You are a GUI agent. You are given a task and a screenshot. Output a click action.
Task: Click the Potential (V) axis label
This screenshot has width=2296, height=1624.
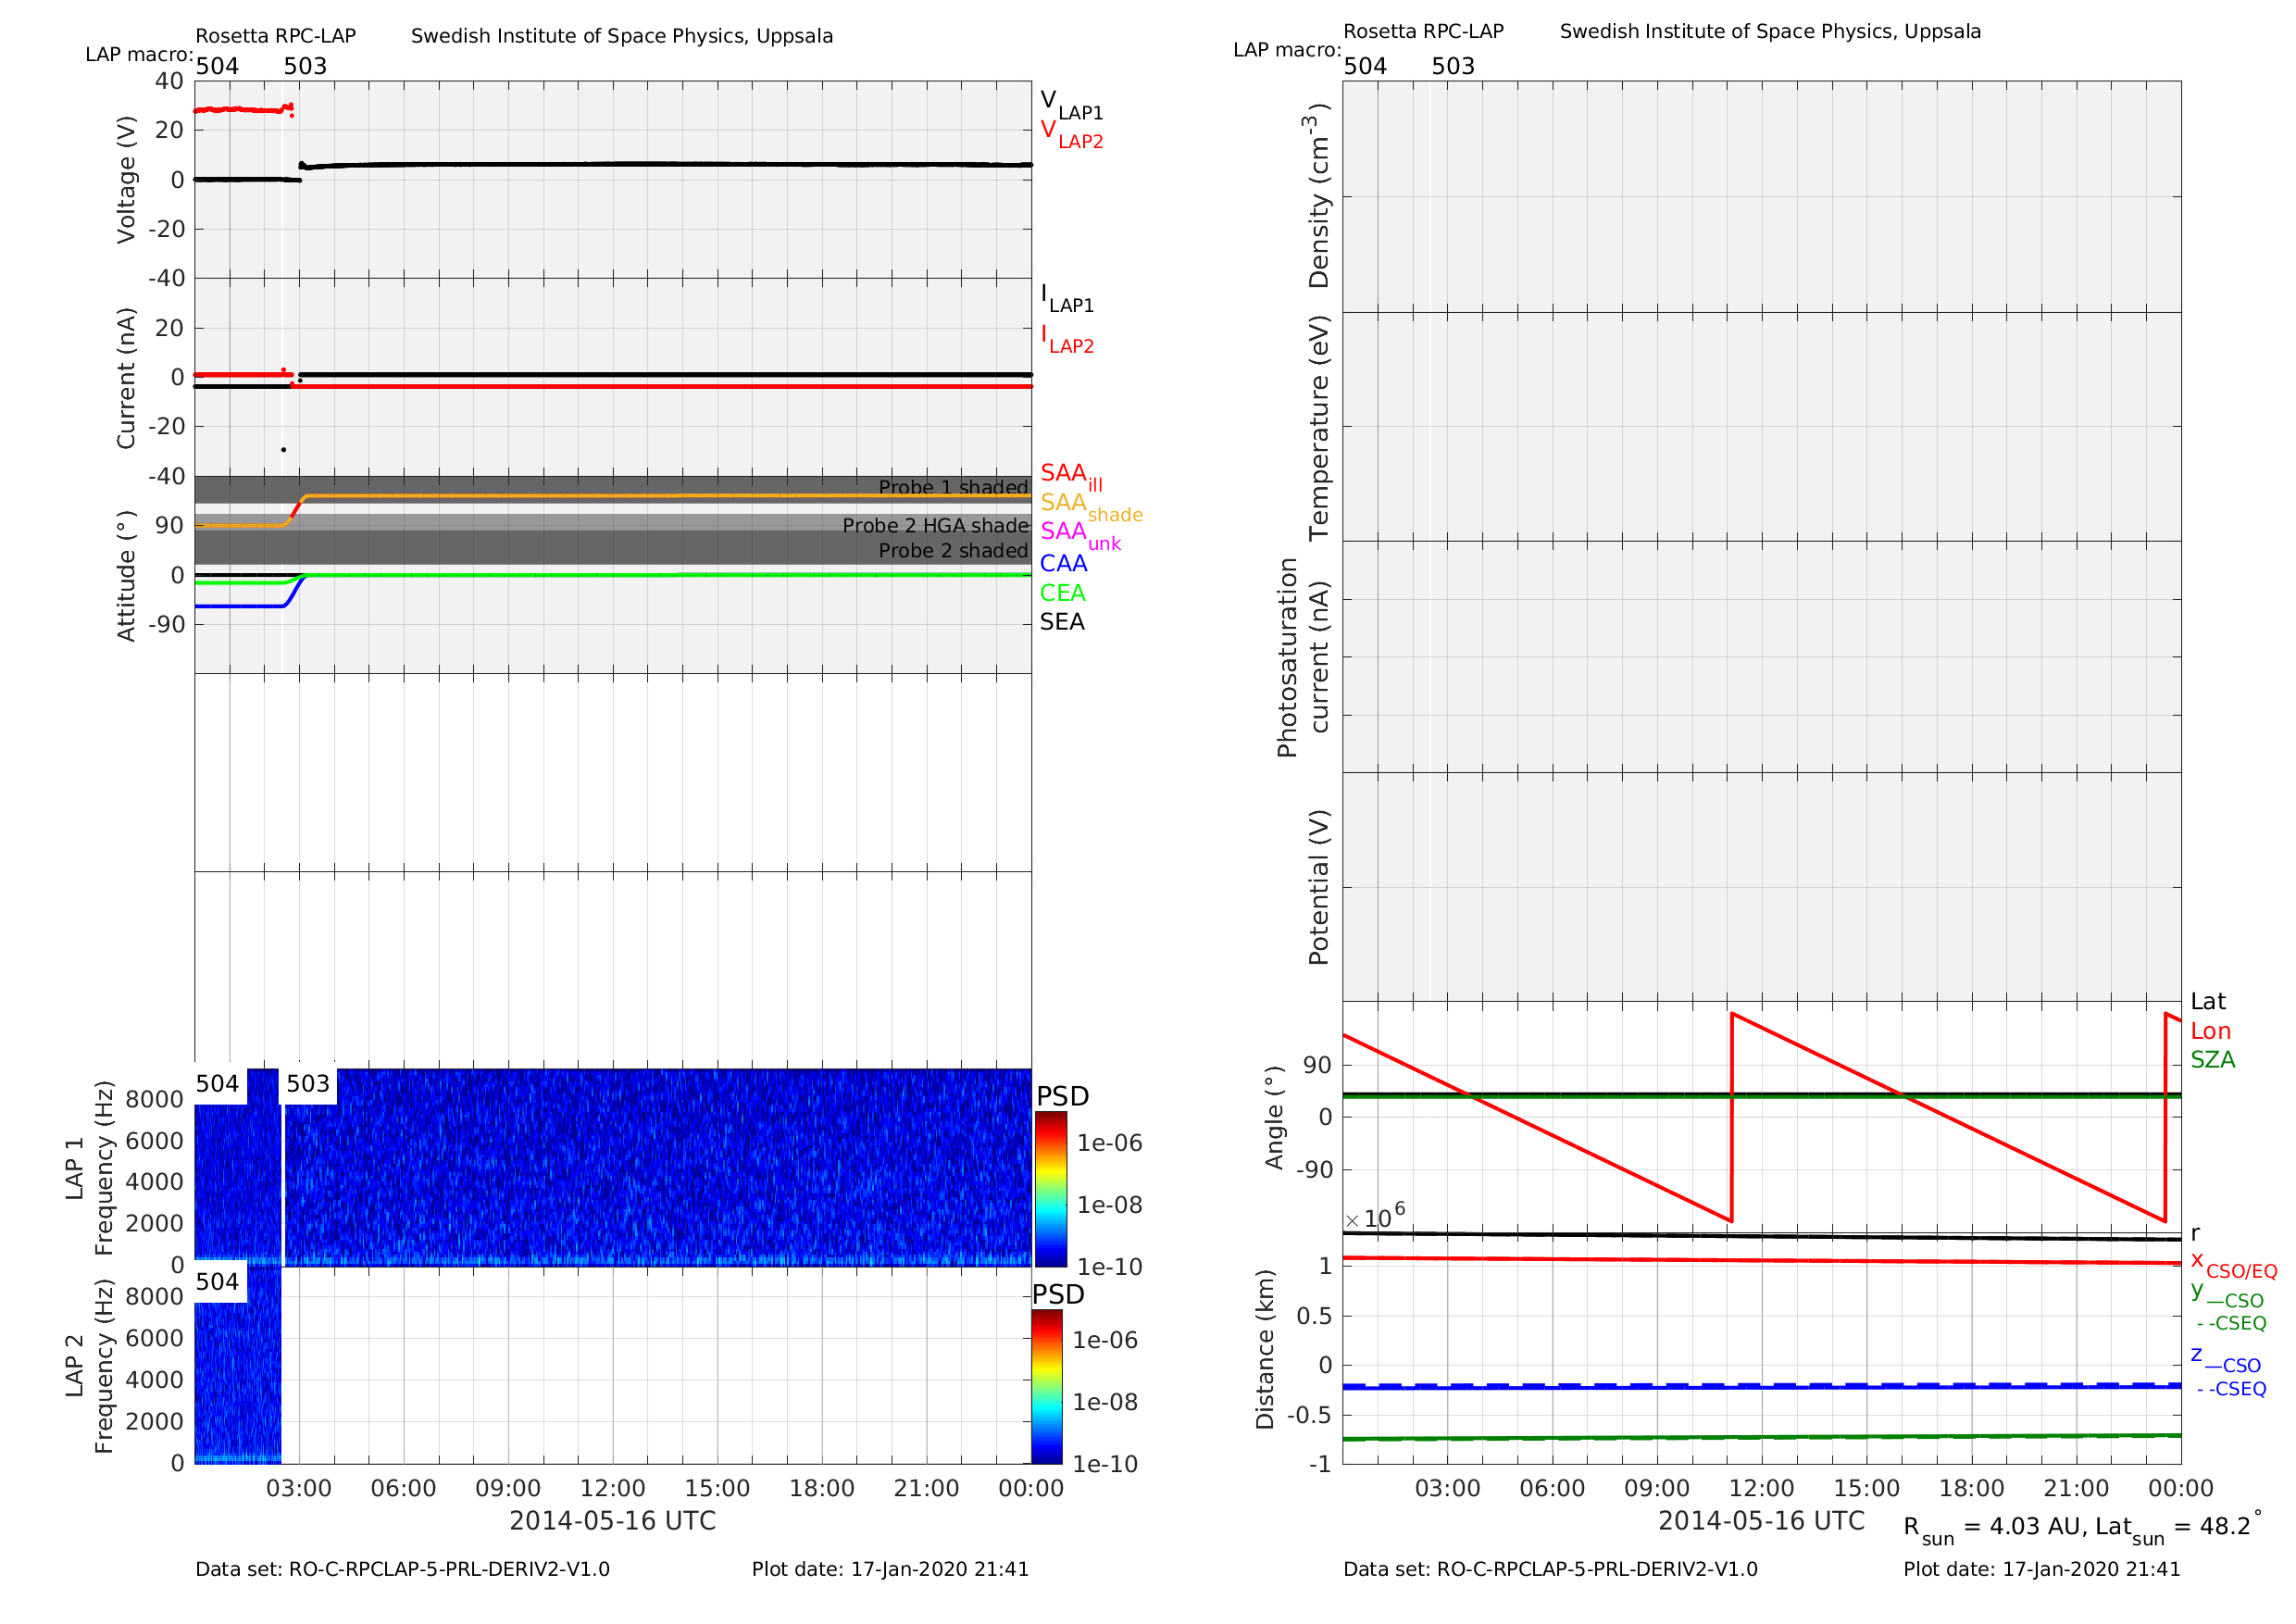(x=1320, y=888)
